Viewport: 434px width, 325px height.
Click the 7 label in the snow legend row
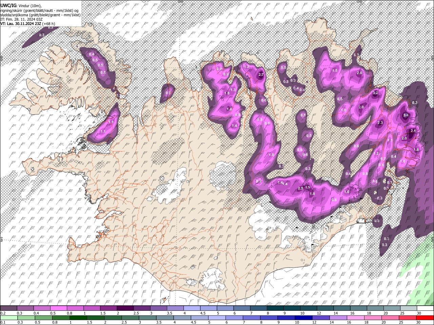(252, 313)
